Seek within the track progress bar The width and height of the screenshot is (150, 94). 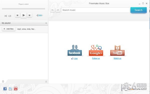pyautogui.click(x=24, y=9)
